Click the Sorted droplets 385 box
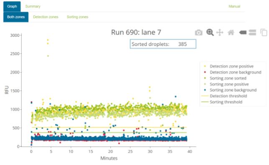This screenshot has width=269, height=165. point(163,44)
